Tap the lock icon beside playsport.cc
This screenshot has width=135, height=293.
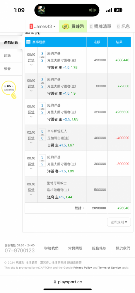coord(55,282)
